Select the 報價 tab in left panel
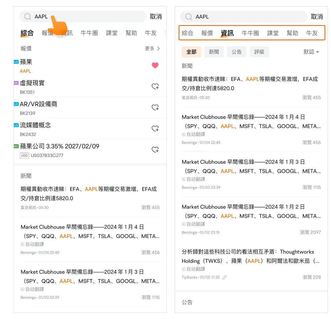This screenshot has height=319, width=331. 48,33
